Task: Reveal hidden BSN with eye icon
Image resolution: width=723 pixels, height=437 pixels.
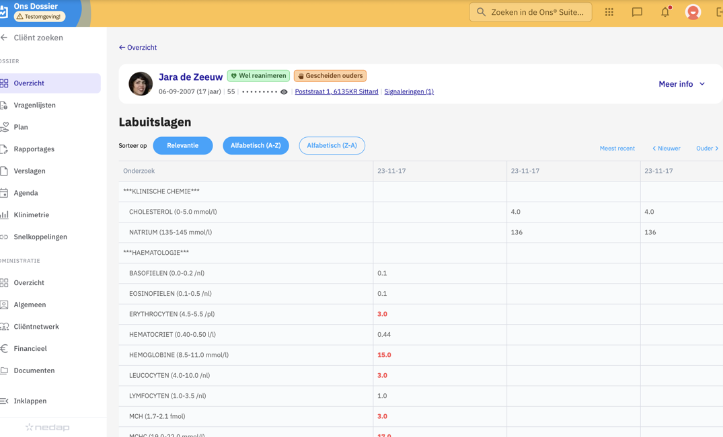Action: point(284,92)
